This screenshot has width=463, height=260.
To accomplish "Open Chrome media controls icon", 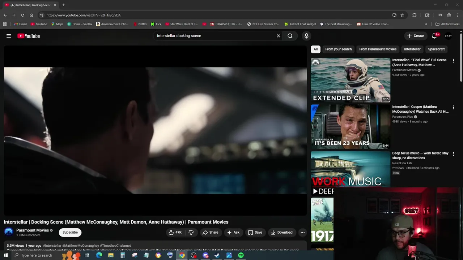I will [440, 15].
